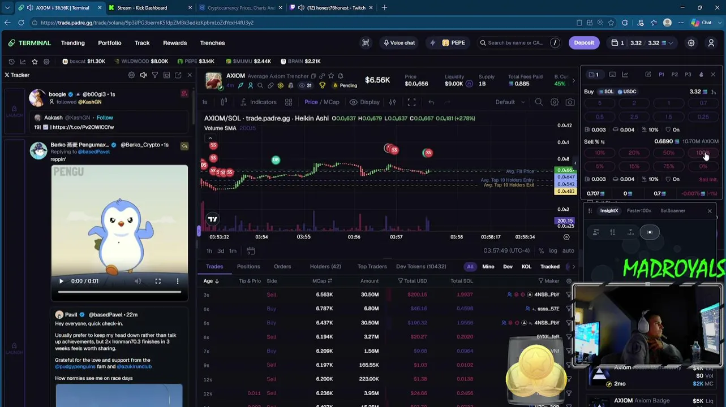The image size is (726, 407).
Task: Open the 1s chart interval selector
Action: (x=205, y=102)
